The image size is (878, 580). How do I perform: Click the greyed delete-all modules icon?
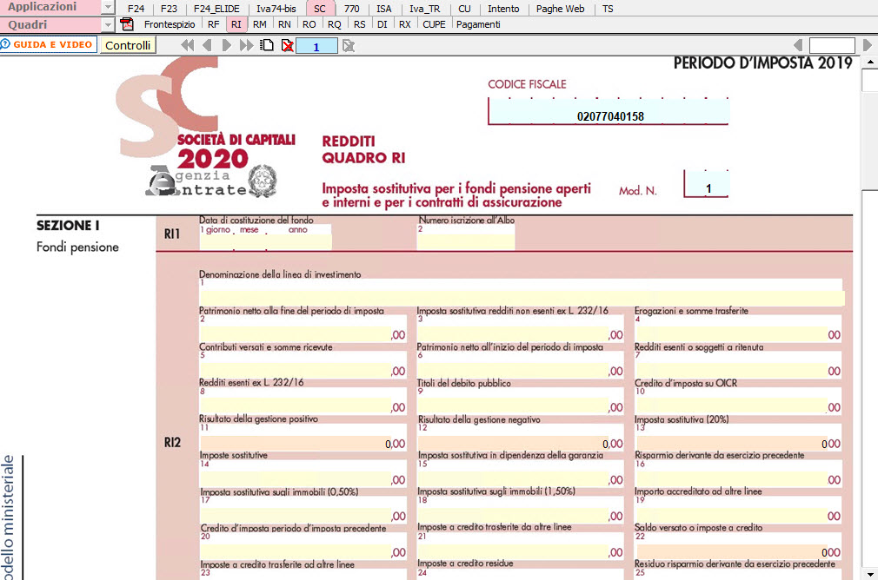pyautogui.click(x=349, y=46)
